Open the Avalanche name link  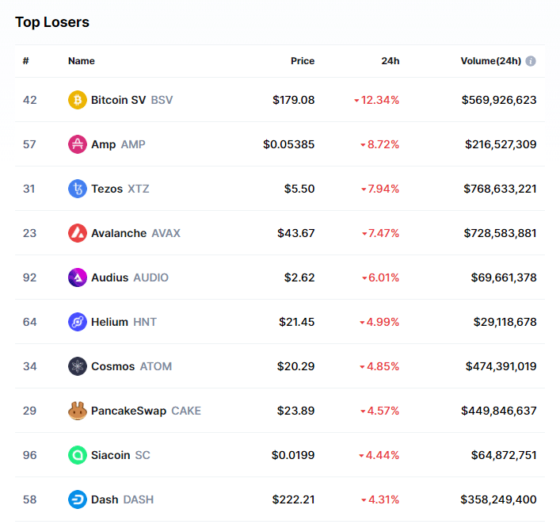[119, 233]
